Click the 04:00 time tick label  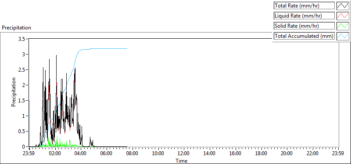tap(81, 154)
